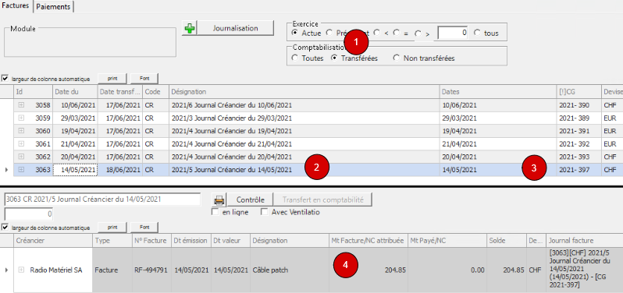Screen dimensions: 623x293
Task: Click the Contrôle button
Action: (x=250, y=199)
